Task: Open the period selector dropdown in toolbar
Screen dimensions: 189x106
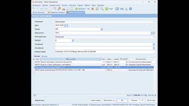Action: click(x=51, y=9)
